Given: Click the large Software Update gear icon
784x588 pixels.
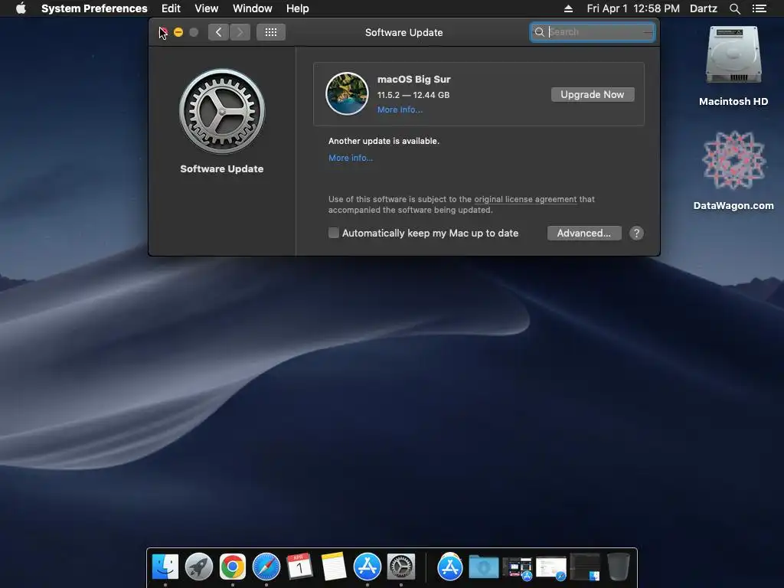Looking at the screenshot, I should [222, 111].
